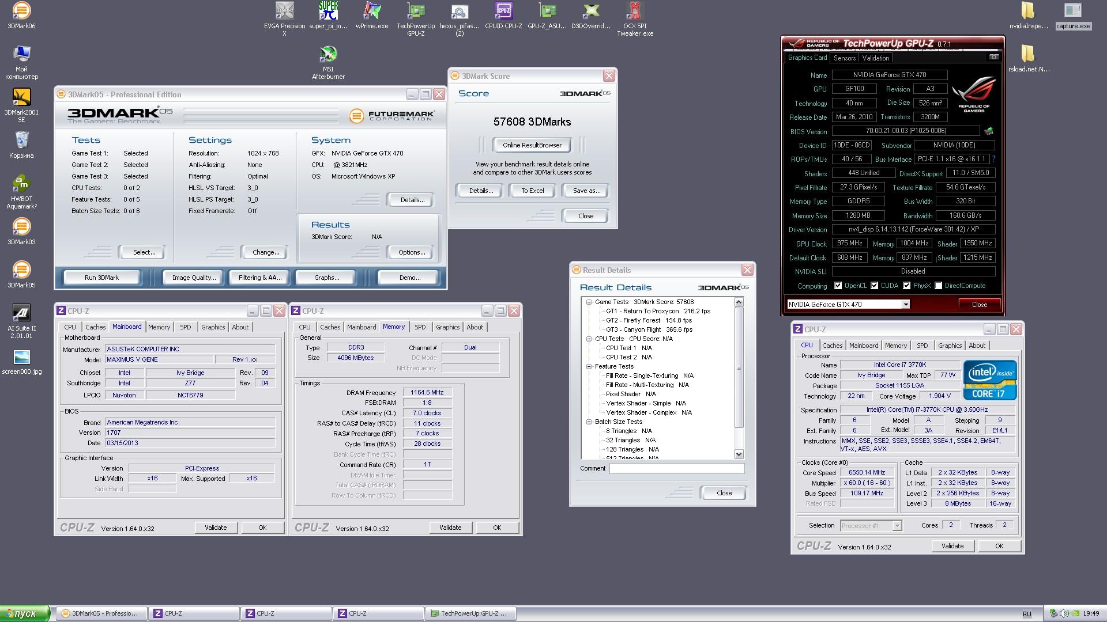Viewport: 1107px width, 622px height.
Task: Click Options... button under Results
Action: click(412, 252)
